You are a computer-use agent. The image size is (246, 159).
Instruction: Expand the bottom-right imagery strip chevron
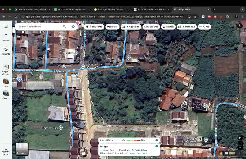click(240, 153)
